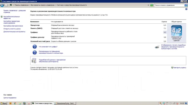Image resolution: width=188 pixels, height=105 pixels.
Task: Click the shield icon beside 'Настройка визуальных эффектов'
Action: coord(1,17)
